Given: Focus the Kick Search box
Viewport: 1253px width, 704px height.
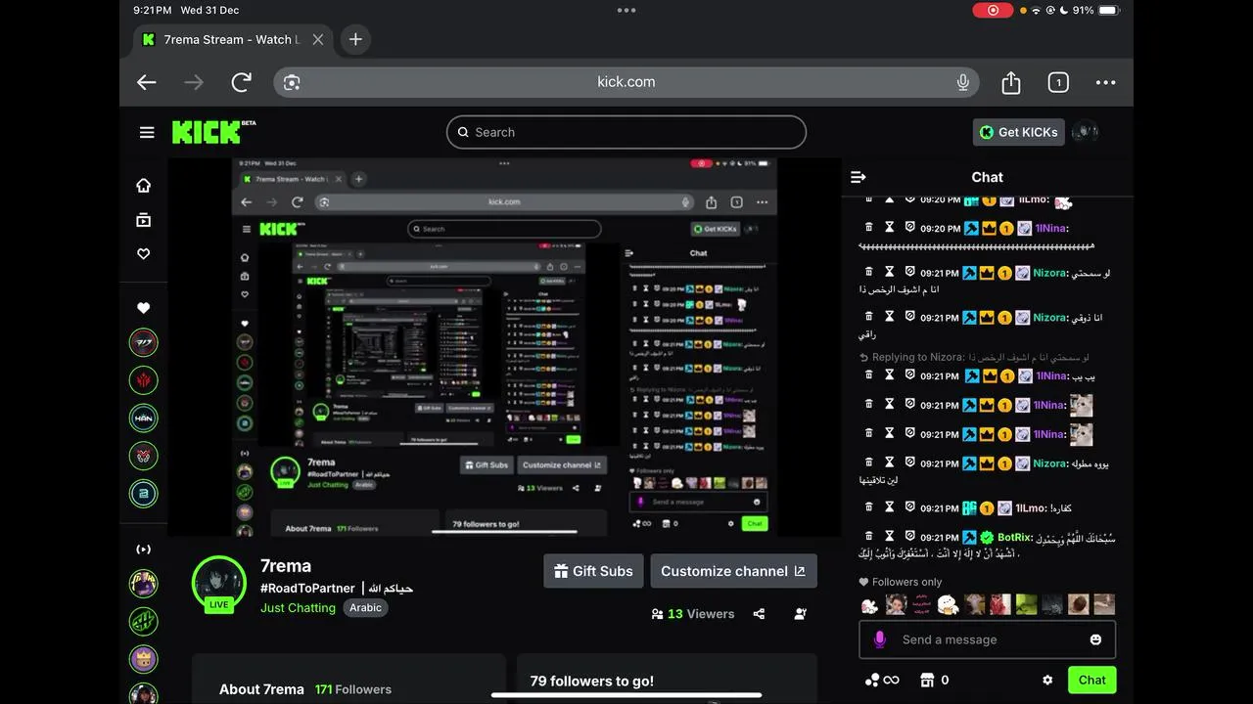Looking at the screenshot, I should pos(626,132).
